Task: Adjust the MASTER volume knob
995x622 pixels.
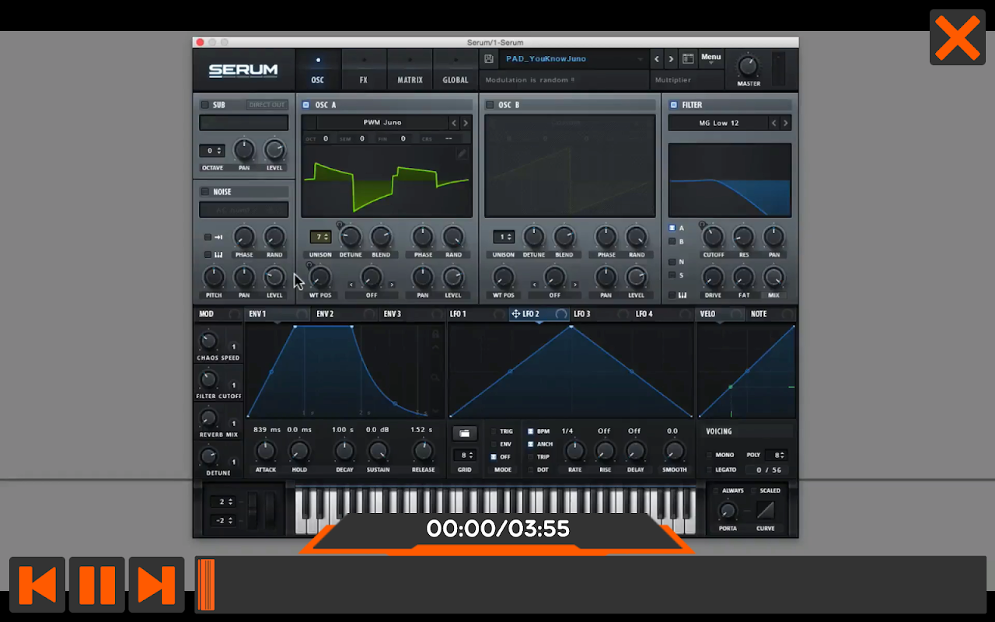Action: (x=748, y=67)
